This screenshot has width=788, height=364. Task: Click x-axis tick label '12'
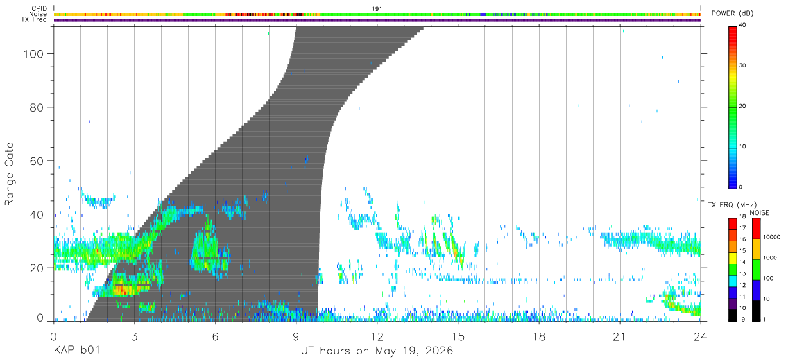coord(377,337)
